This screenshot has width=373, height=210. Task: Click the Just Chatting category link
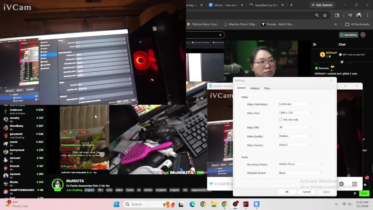(74, 190)
